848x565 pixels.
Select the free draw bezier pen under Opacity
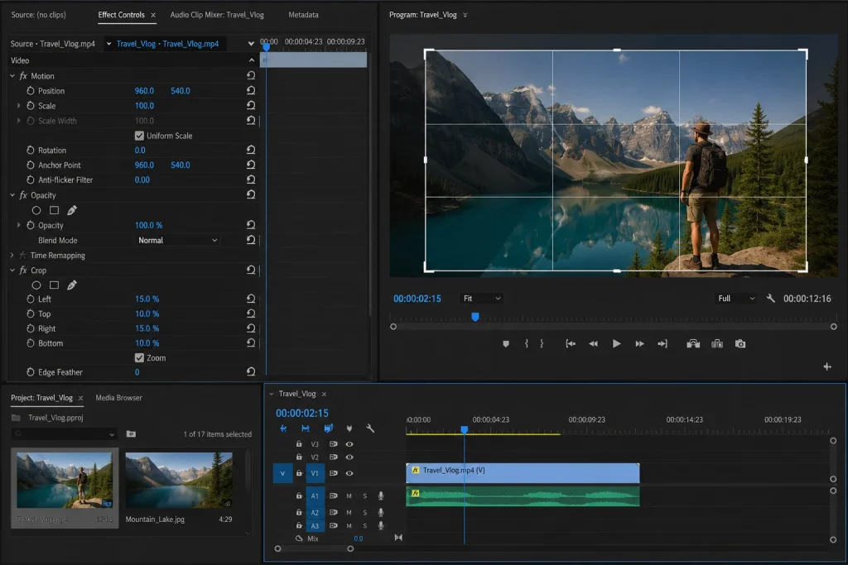tap(72, 210)
